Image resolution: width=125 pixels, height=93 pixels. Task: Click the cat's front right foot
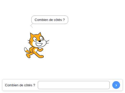click(41, 57)
